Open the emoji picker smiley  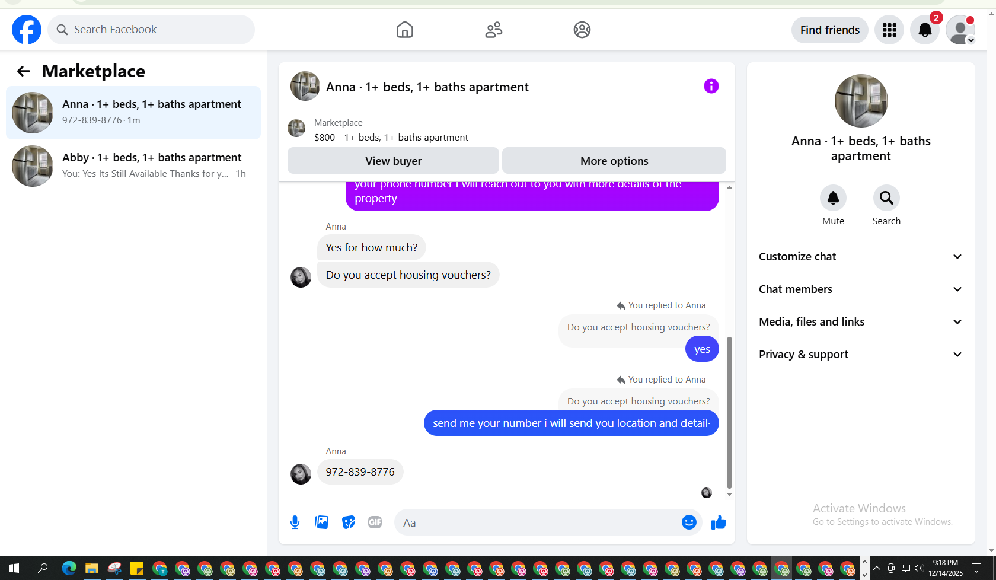pyautogui.click(x=689, y=522)
